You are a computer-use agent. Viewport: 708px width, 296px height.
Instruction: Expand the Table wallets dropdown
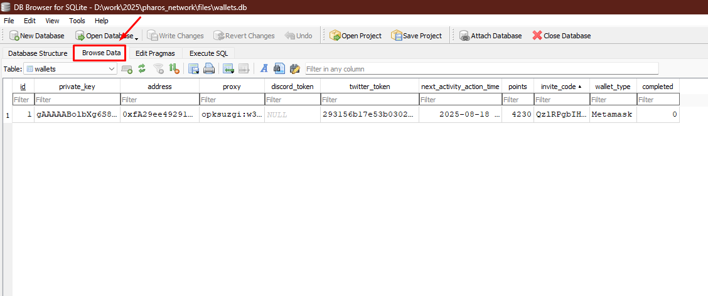(x=112, y=68)
